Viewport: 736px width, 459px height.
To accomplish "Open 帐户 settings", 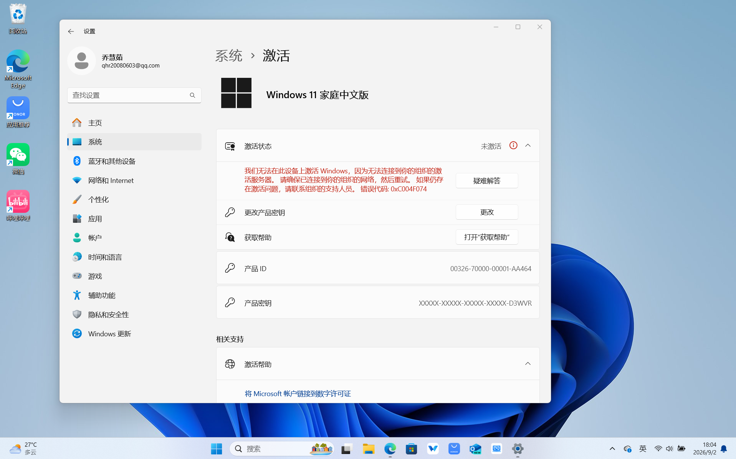I will [x=134, y=238].
